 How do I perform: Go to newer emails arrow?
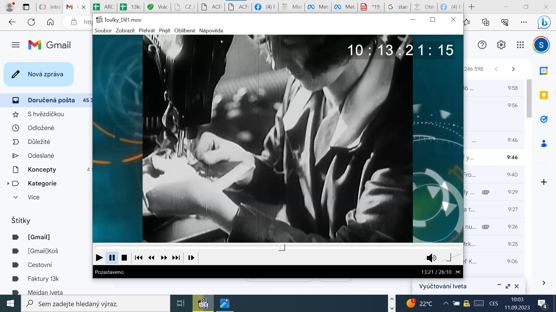tap(496, 69)
